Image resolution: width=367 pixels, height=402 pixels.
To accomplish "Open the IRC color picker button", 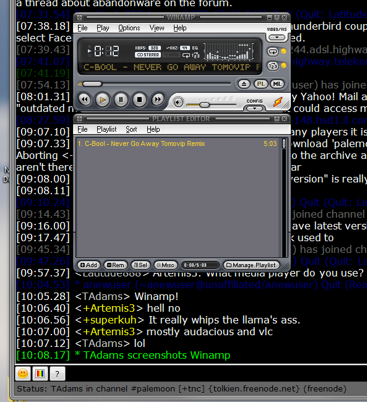I will coord(40,374).
